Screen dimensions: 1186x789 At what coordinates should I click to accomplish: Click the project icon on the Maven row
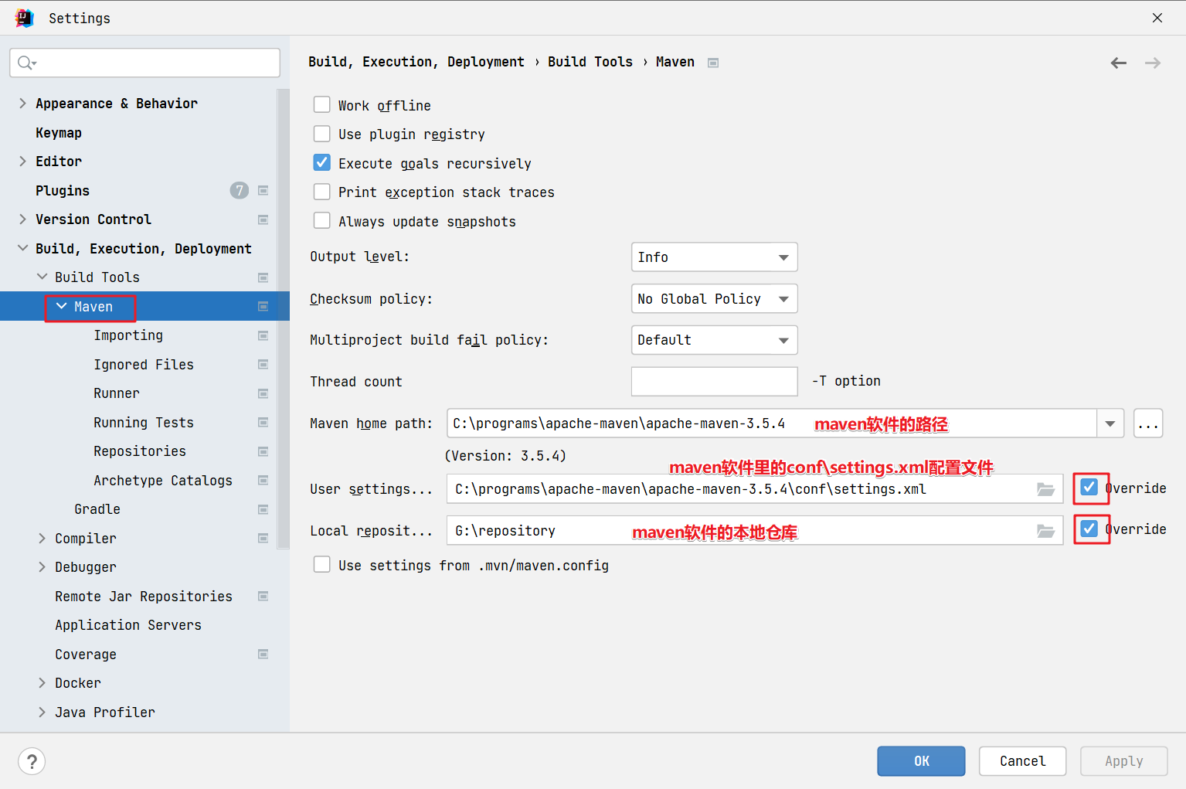(x=263, y=307)
